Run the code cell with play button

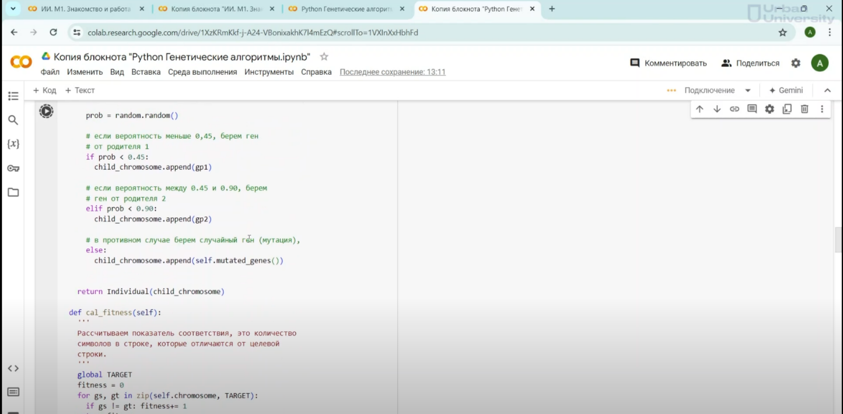click(46, 111)
